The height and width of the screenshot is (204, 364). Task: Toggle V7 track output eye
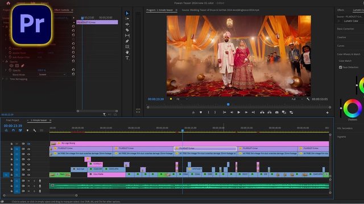(x=29, y=143)
